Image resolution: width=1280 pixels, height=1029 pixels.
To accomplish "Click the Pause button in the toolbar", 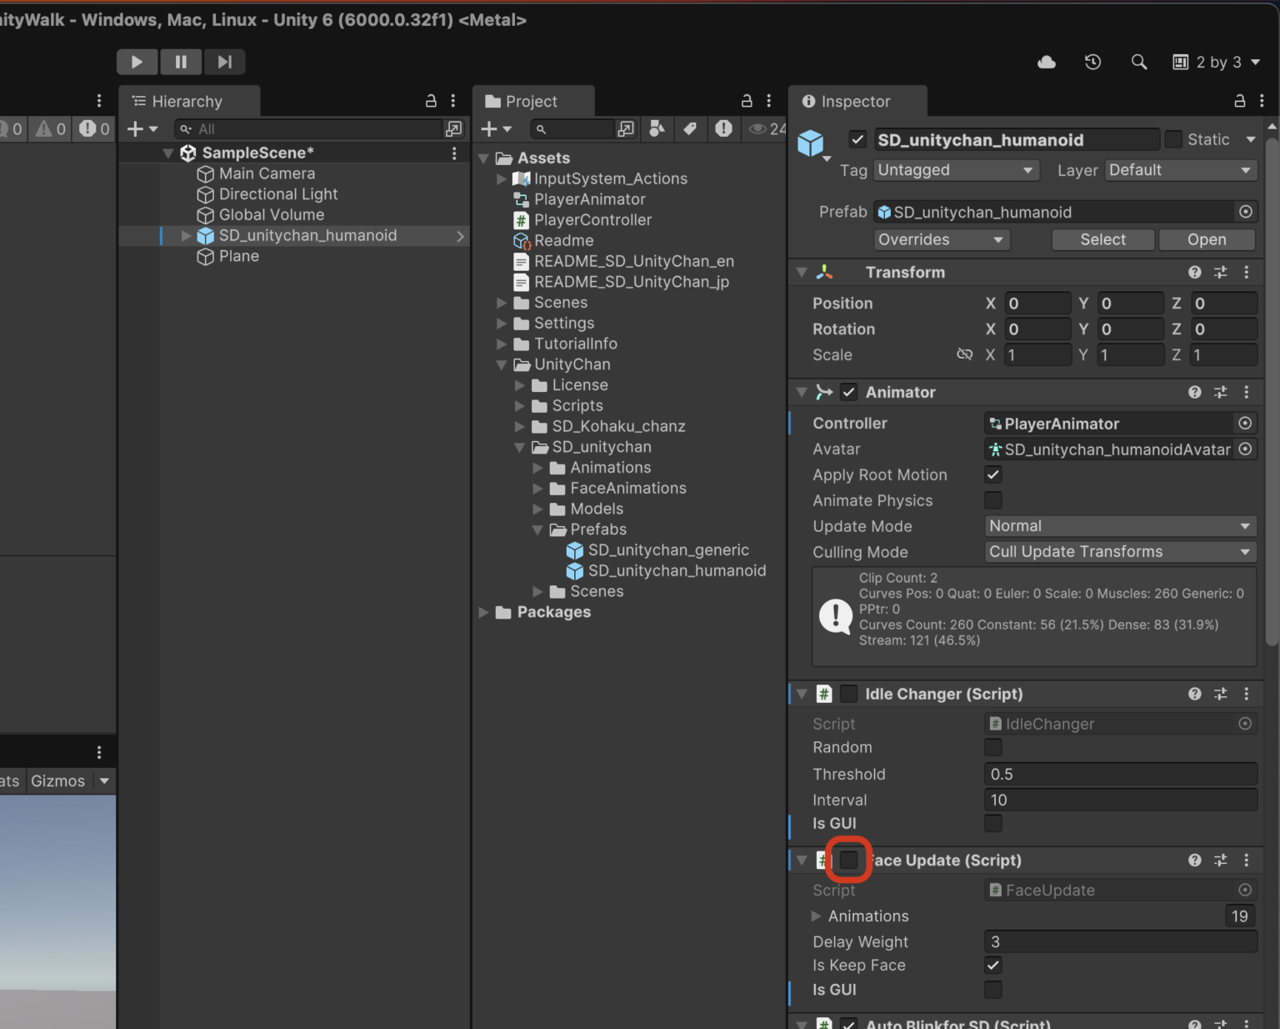I will pyautogui.click(x=181, y=62).
